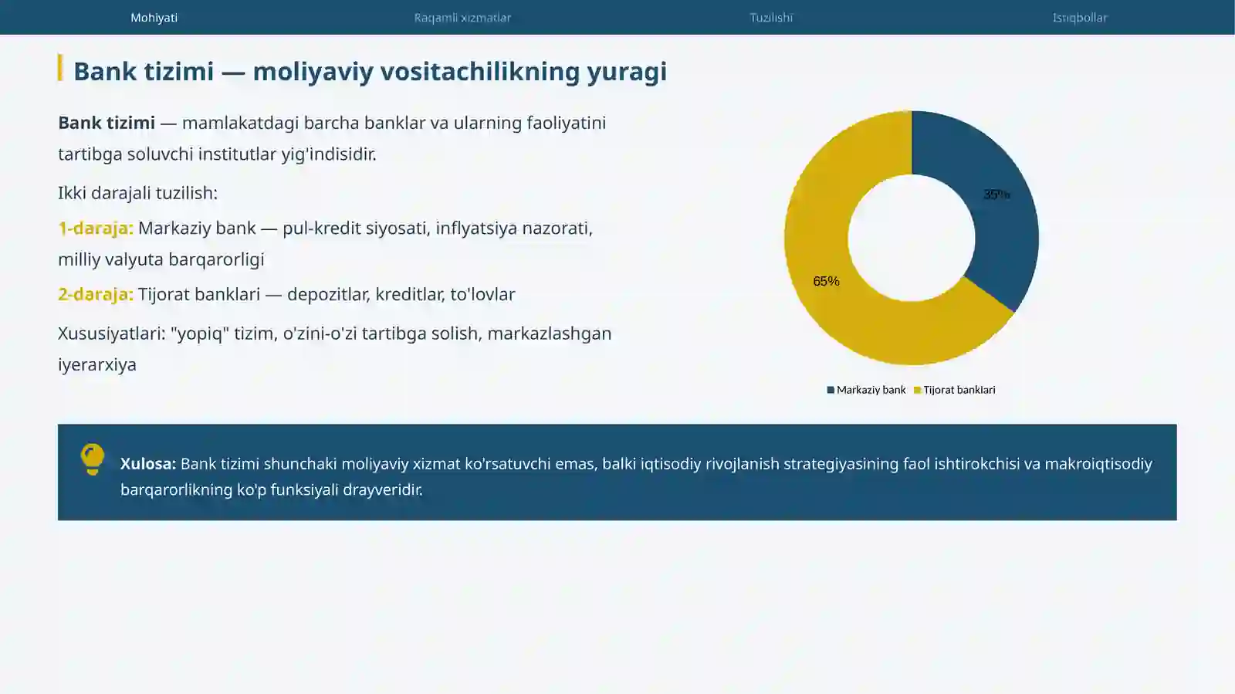The height and width of the screenshot is (694, 1235).
Task: Open the Mohiyati tab
Action: pyautogui.click(x=154, y=17)
